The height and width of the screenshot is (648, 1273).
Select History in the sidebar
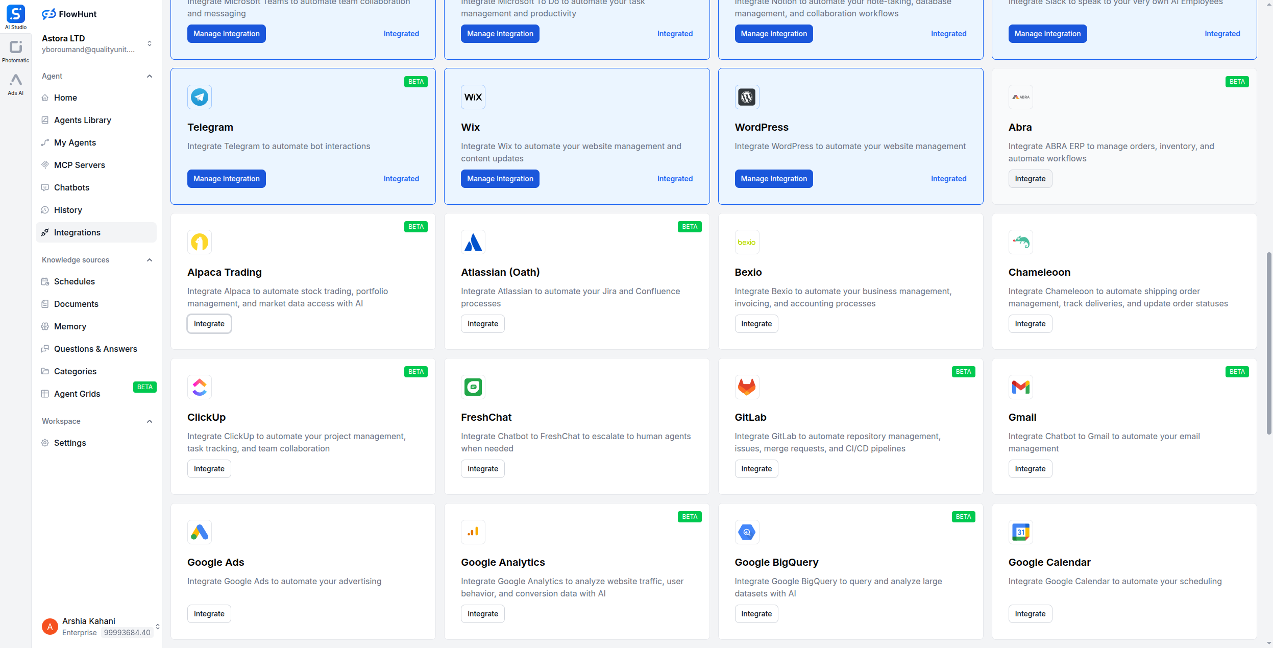coord(67,210)
